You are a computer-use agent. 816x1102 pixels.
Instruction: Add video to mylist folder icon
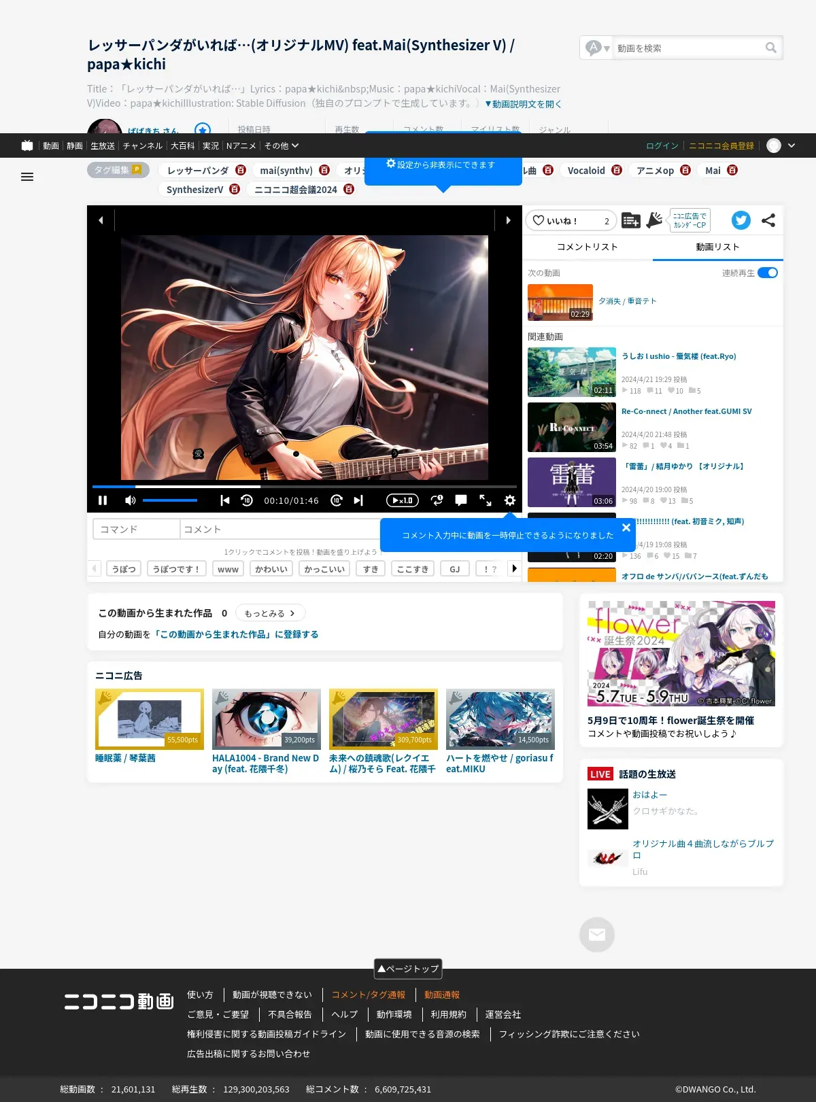click(x=631, y=220)
